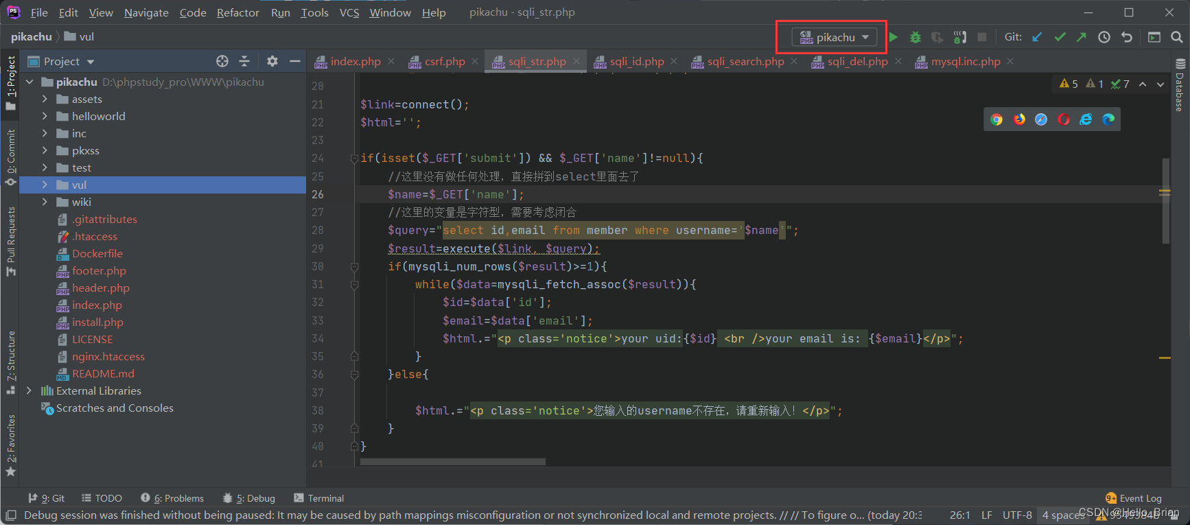Open Project panel gear options
This screenshot has width=1190, height=525.
(x=272, y=61)
